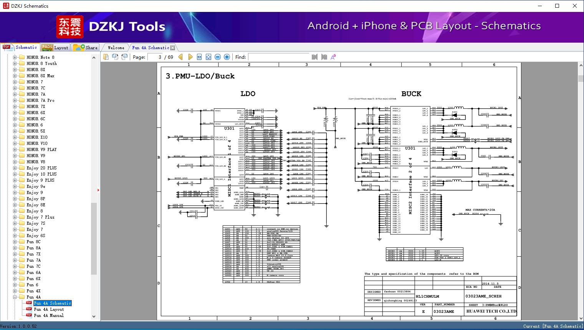
Task: Select Fun 6A in the model tree
Action: (x=34, y=272)
